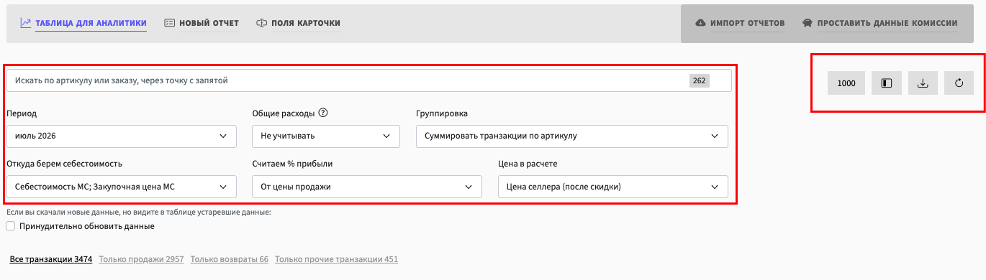
Task: Open the Группировка dropdown
Action: pyautogui.click(x=572, y=136)
